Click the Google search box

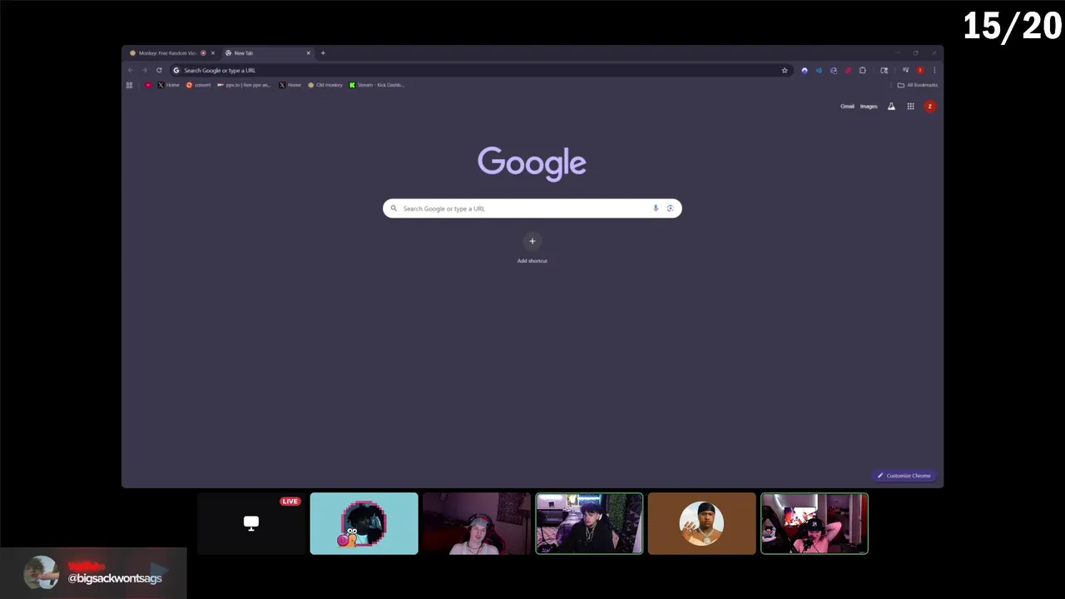click(532, 209)
